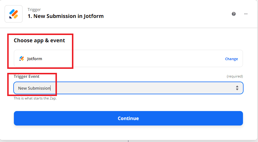Screen dimensions: 258x142
Task: Select the step title New Submission in Jotform
Action: (66, 16)
